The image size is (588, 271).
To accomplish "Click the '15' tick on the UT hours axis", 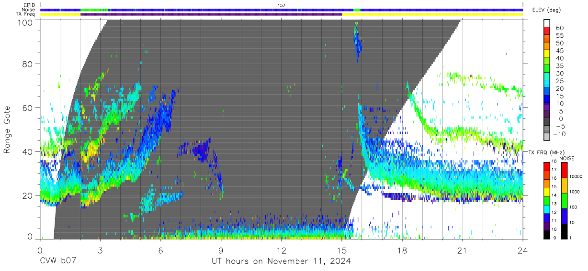I will point(342,250).
